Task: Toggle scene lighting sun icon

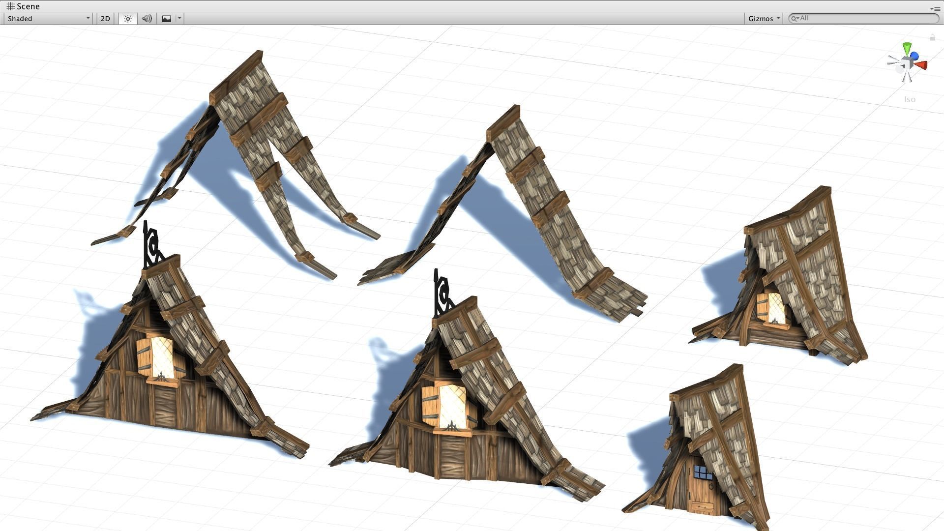Action: click(128, 19)
